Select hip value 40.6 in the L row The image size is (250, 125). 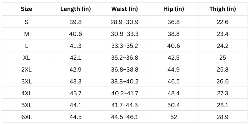[x=173, y=46]
